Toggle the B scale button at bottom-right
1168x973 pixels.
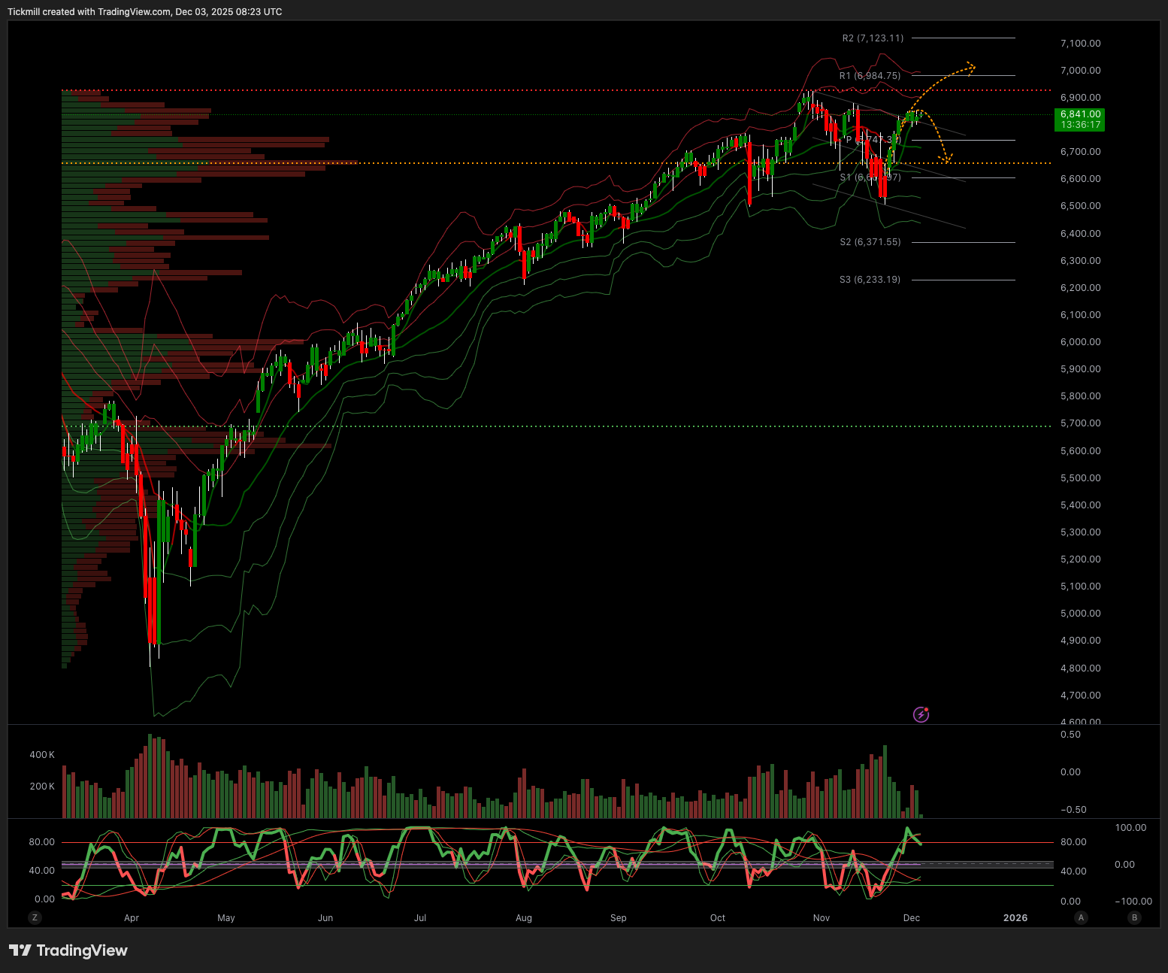(x=1134, y=917)
